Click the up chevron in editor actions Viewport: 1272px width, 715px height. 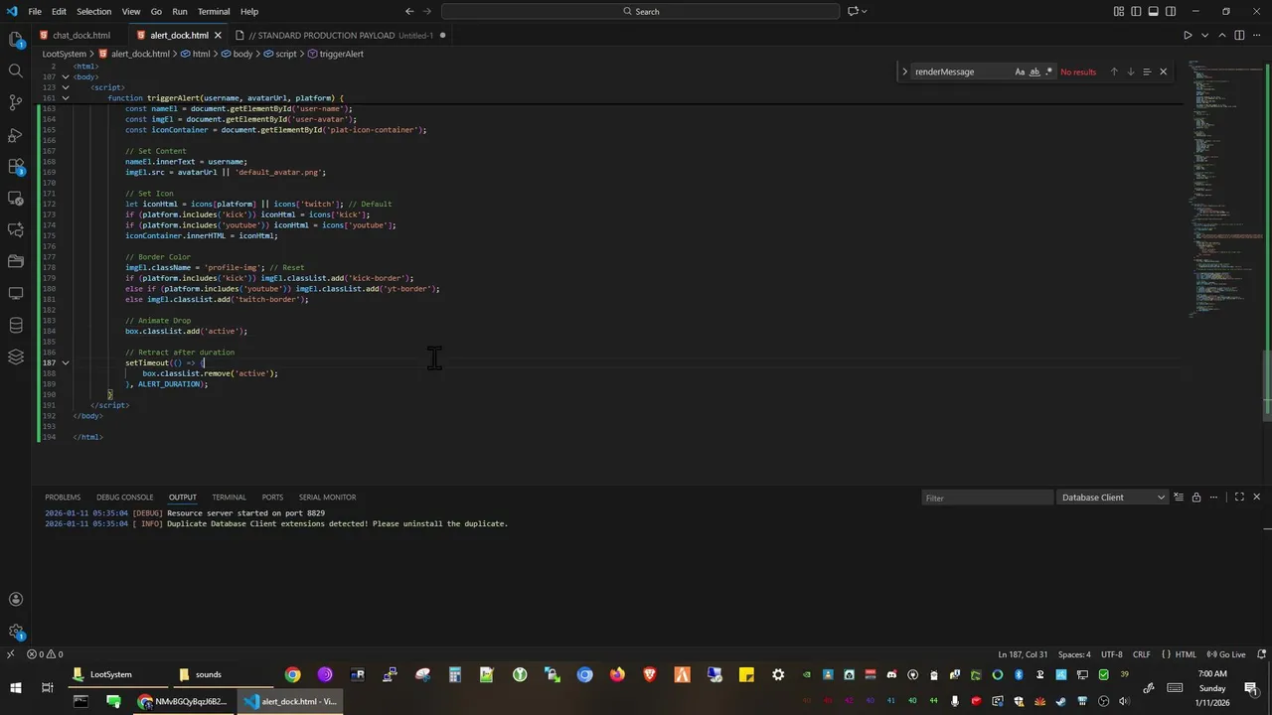tap(1222, 35)
